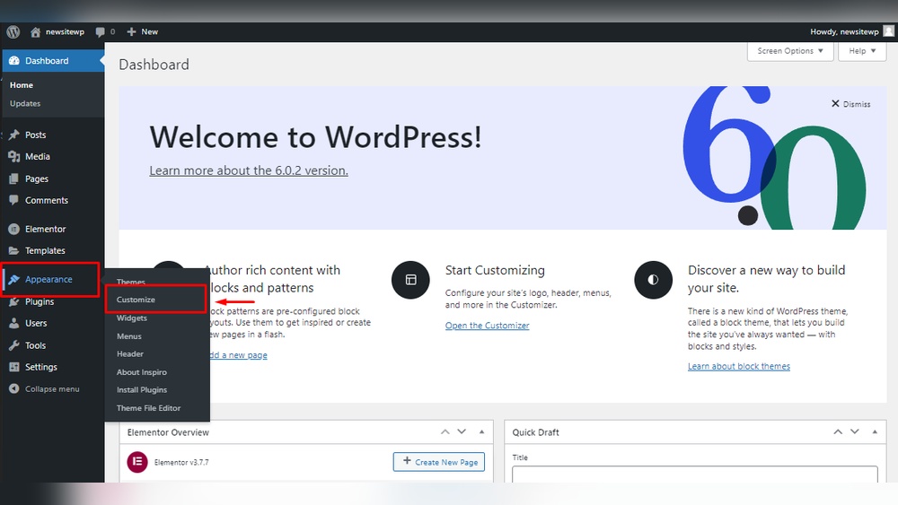
Task: Select Menus in Appearance submenu
Action: [128, 336]
